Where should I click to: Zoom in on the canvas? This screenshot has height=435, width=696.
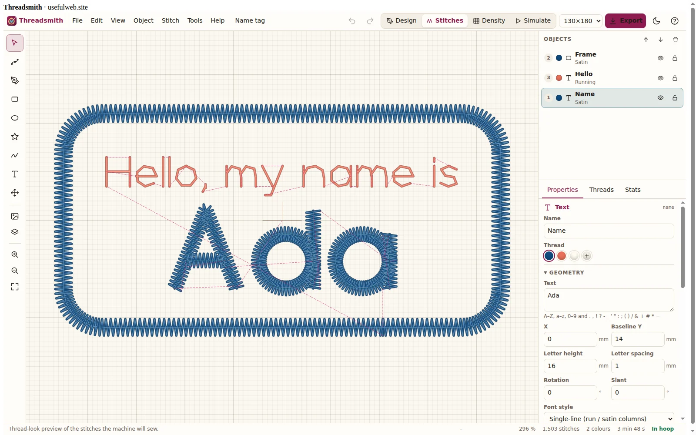coord(15,254)
